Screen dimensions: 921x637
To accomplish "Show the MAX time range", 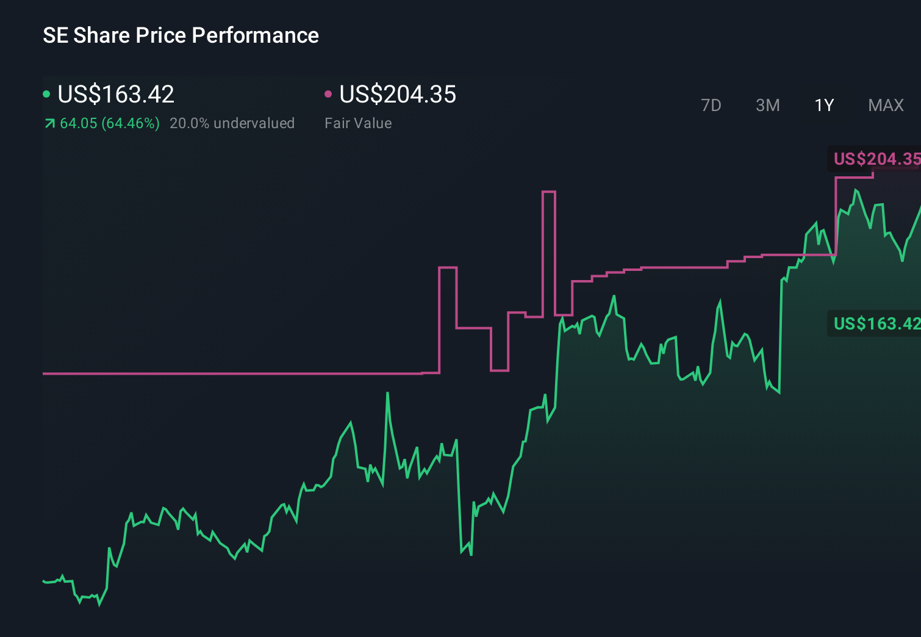I will pyautogui.click(x=886, y=106).
